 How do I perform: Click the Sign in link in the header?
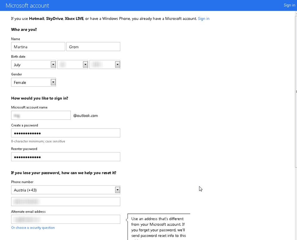pyautogui.click(x=289, y=5)
